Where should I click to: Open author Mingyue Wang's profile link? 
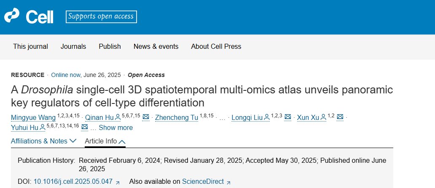[33, 118]
